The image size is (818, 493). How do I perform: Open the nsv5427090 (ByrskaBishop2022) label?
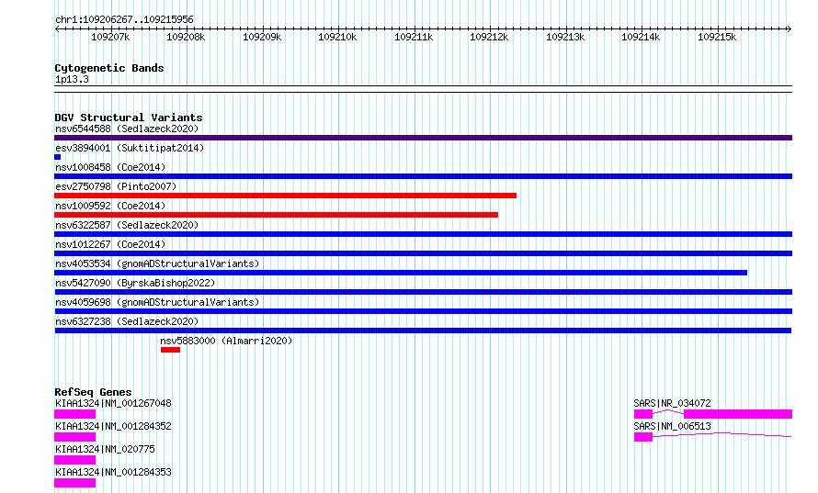[x=135, y=283]
